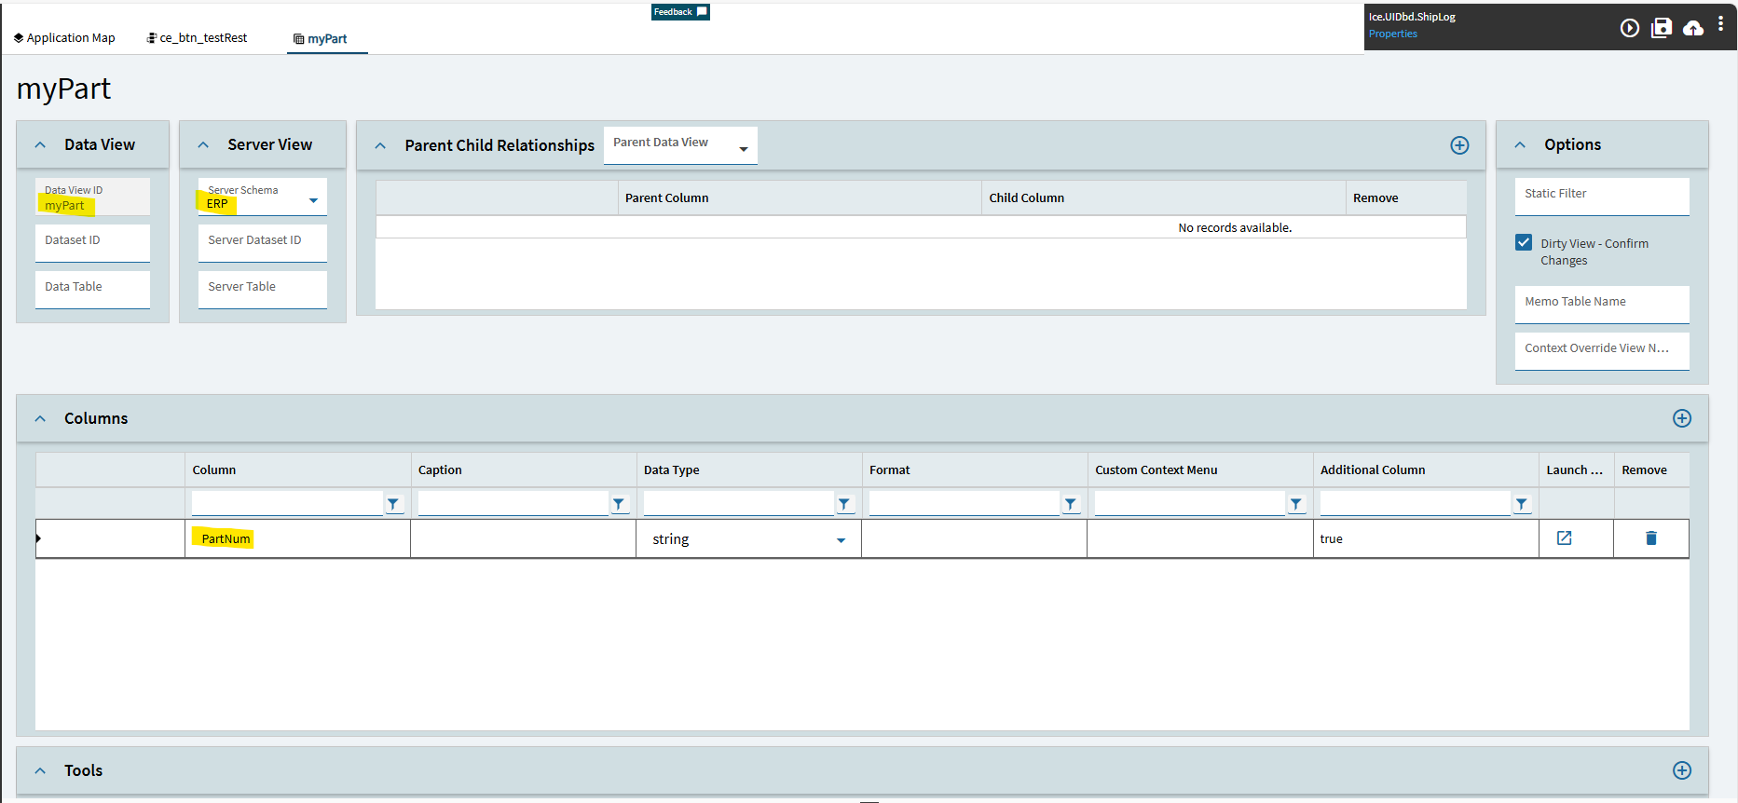Switch to the ce_btn_testRest tab

[x=197, y=38]
